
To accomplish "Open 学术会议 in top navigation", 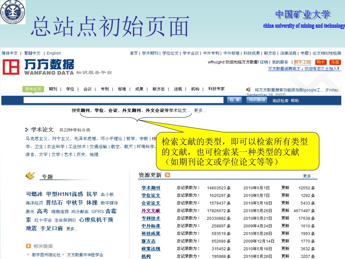I will tap(191, 53).
